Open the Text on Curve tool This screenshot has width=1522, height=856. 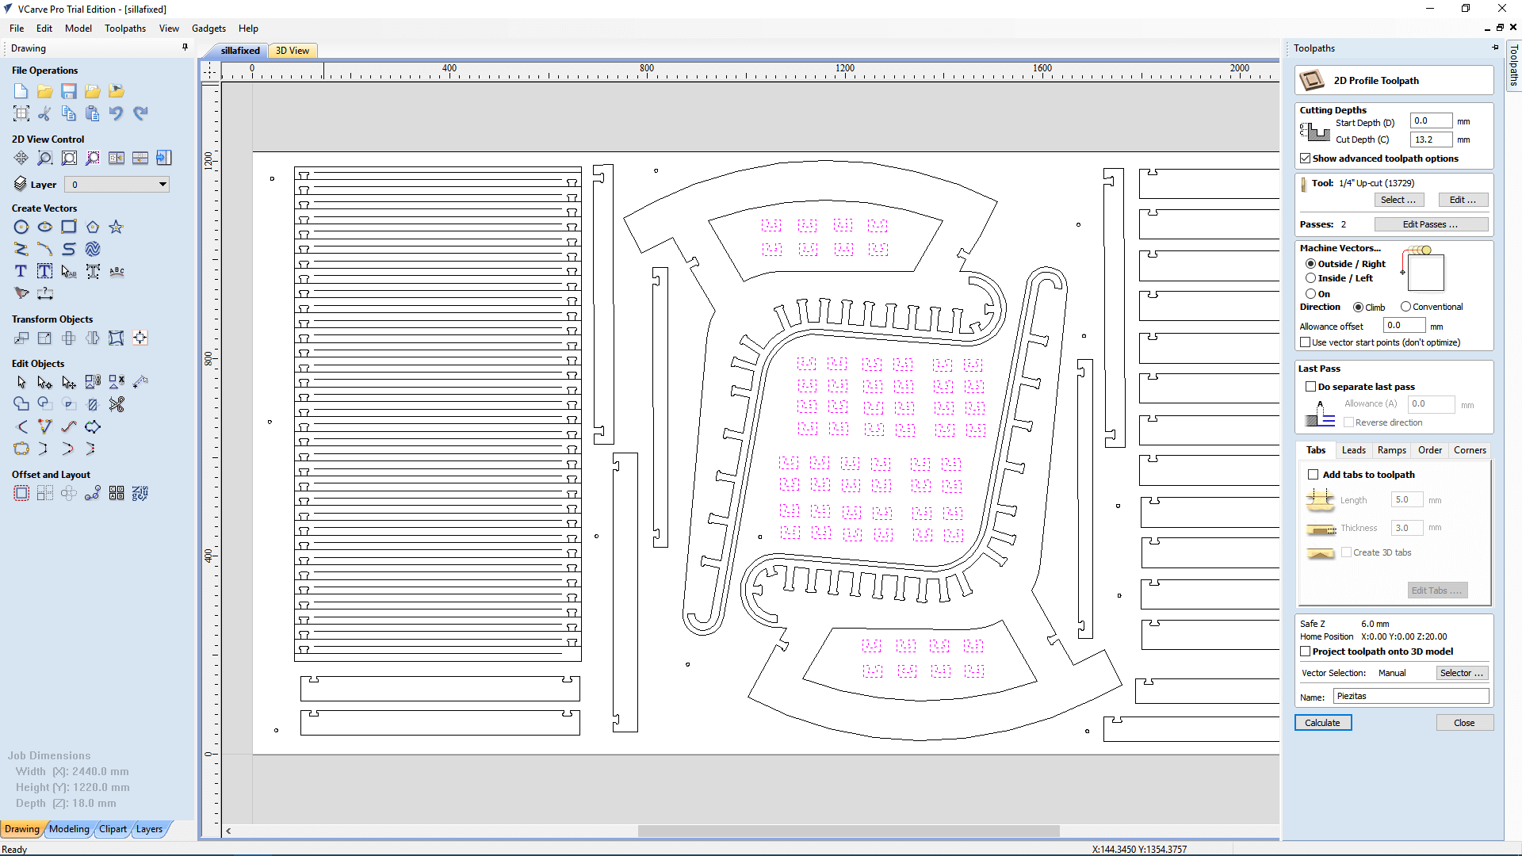(117, 271)
